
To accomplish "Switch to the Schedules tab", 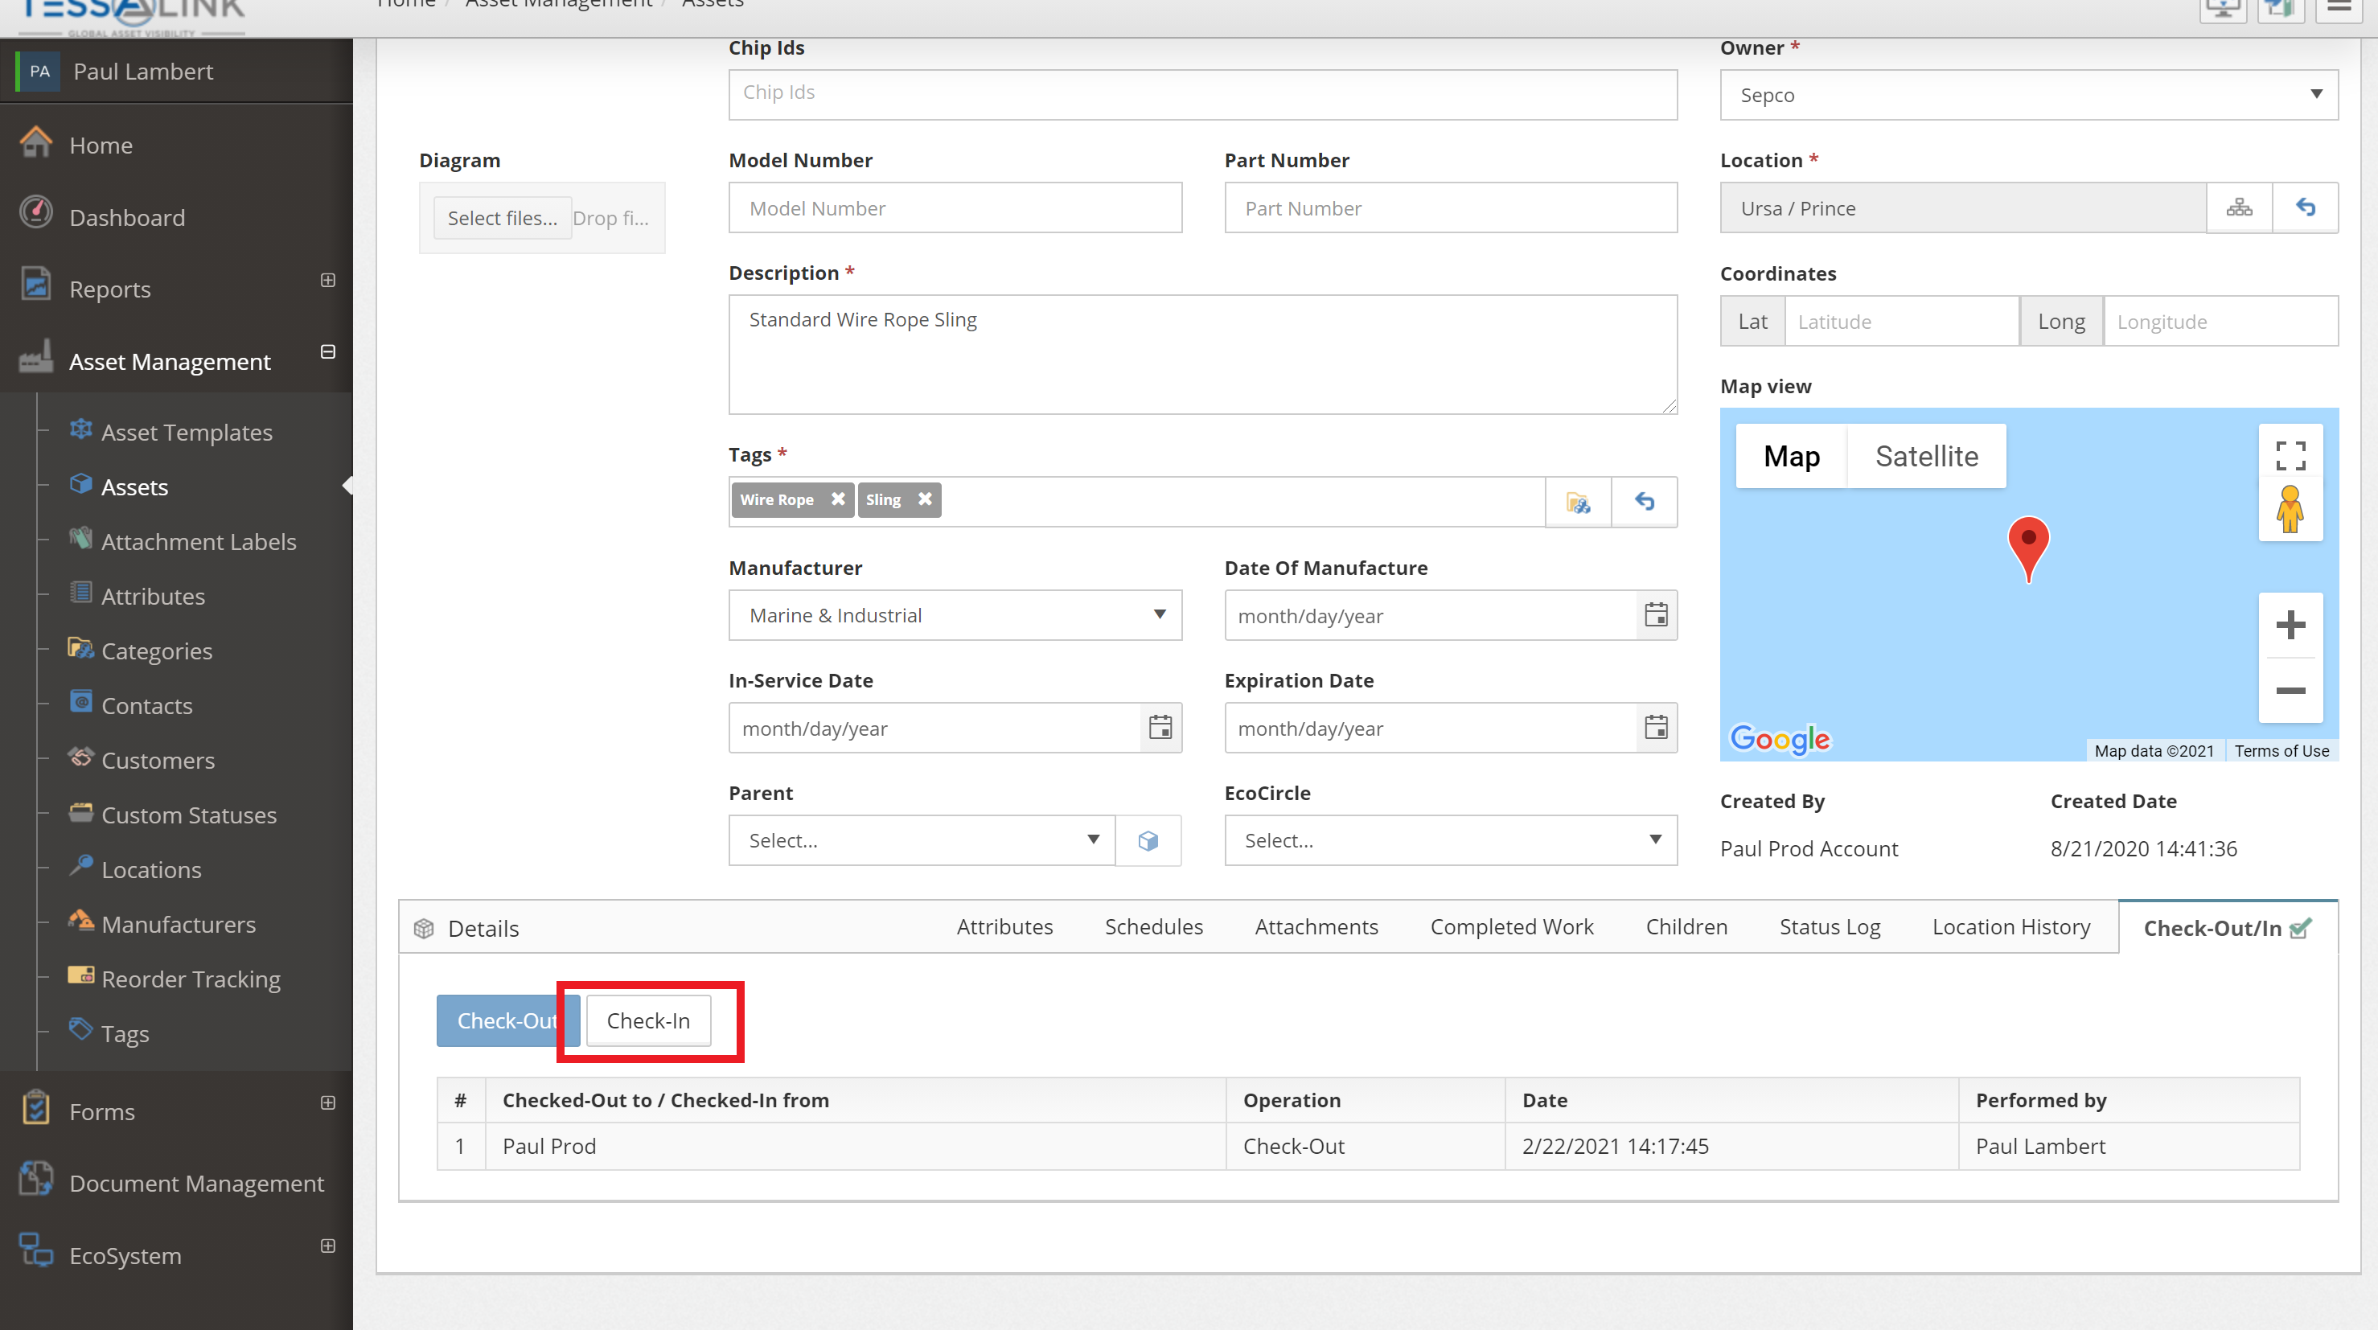I will click(1154, 926).
